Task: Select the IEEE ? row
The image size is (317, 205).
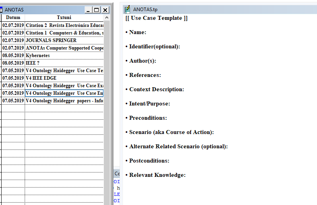Action: pyautogui.click(x=33, y=63)
